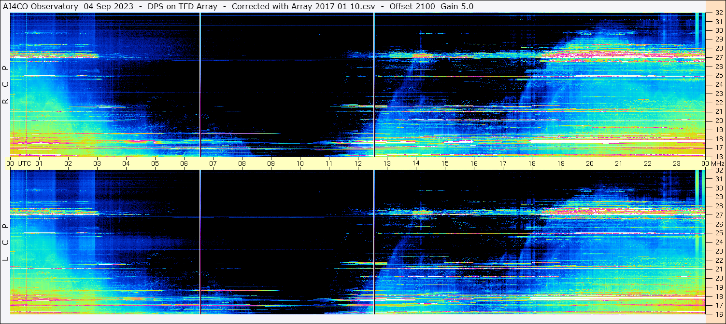Click LCP white vertical marker between hours 12-13
The height and width of the screenshot is (324, 726).
point(374,242)
